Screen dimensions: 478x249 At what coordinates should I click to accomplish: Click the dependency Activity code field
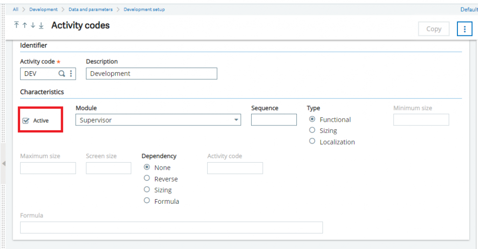pyautogui.click(x=235, y=168)
